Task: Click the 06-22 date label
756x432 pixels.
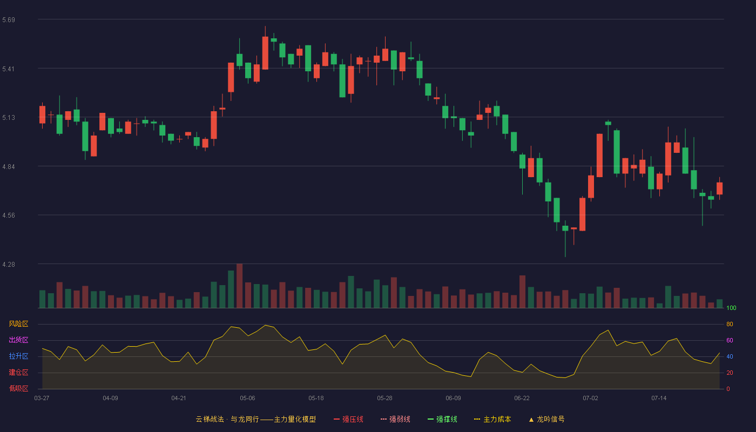Action: (x=522, y=398)
